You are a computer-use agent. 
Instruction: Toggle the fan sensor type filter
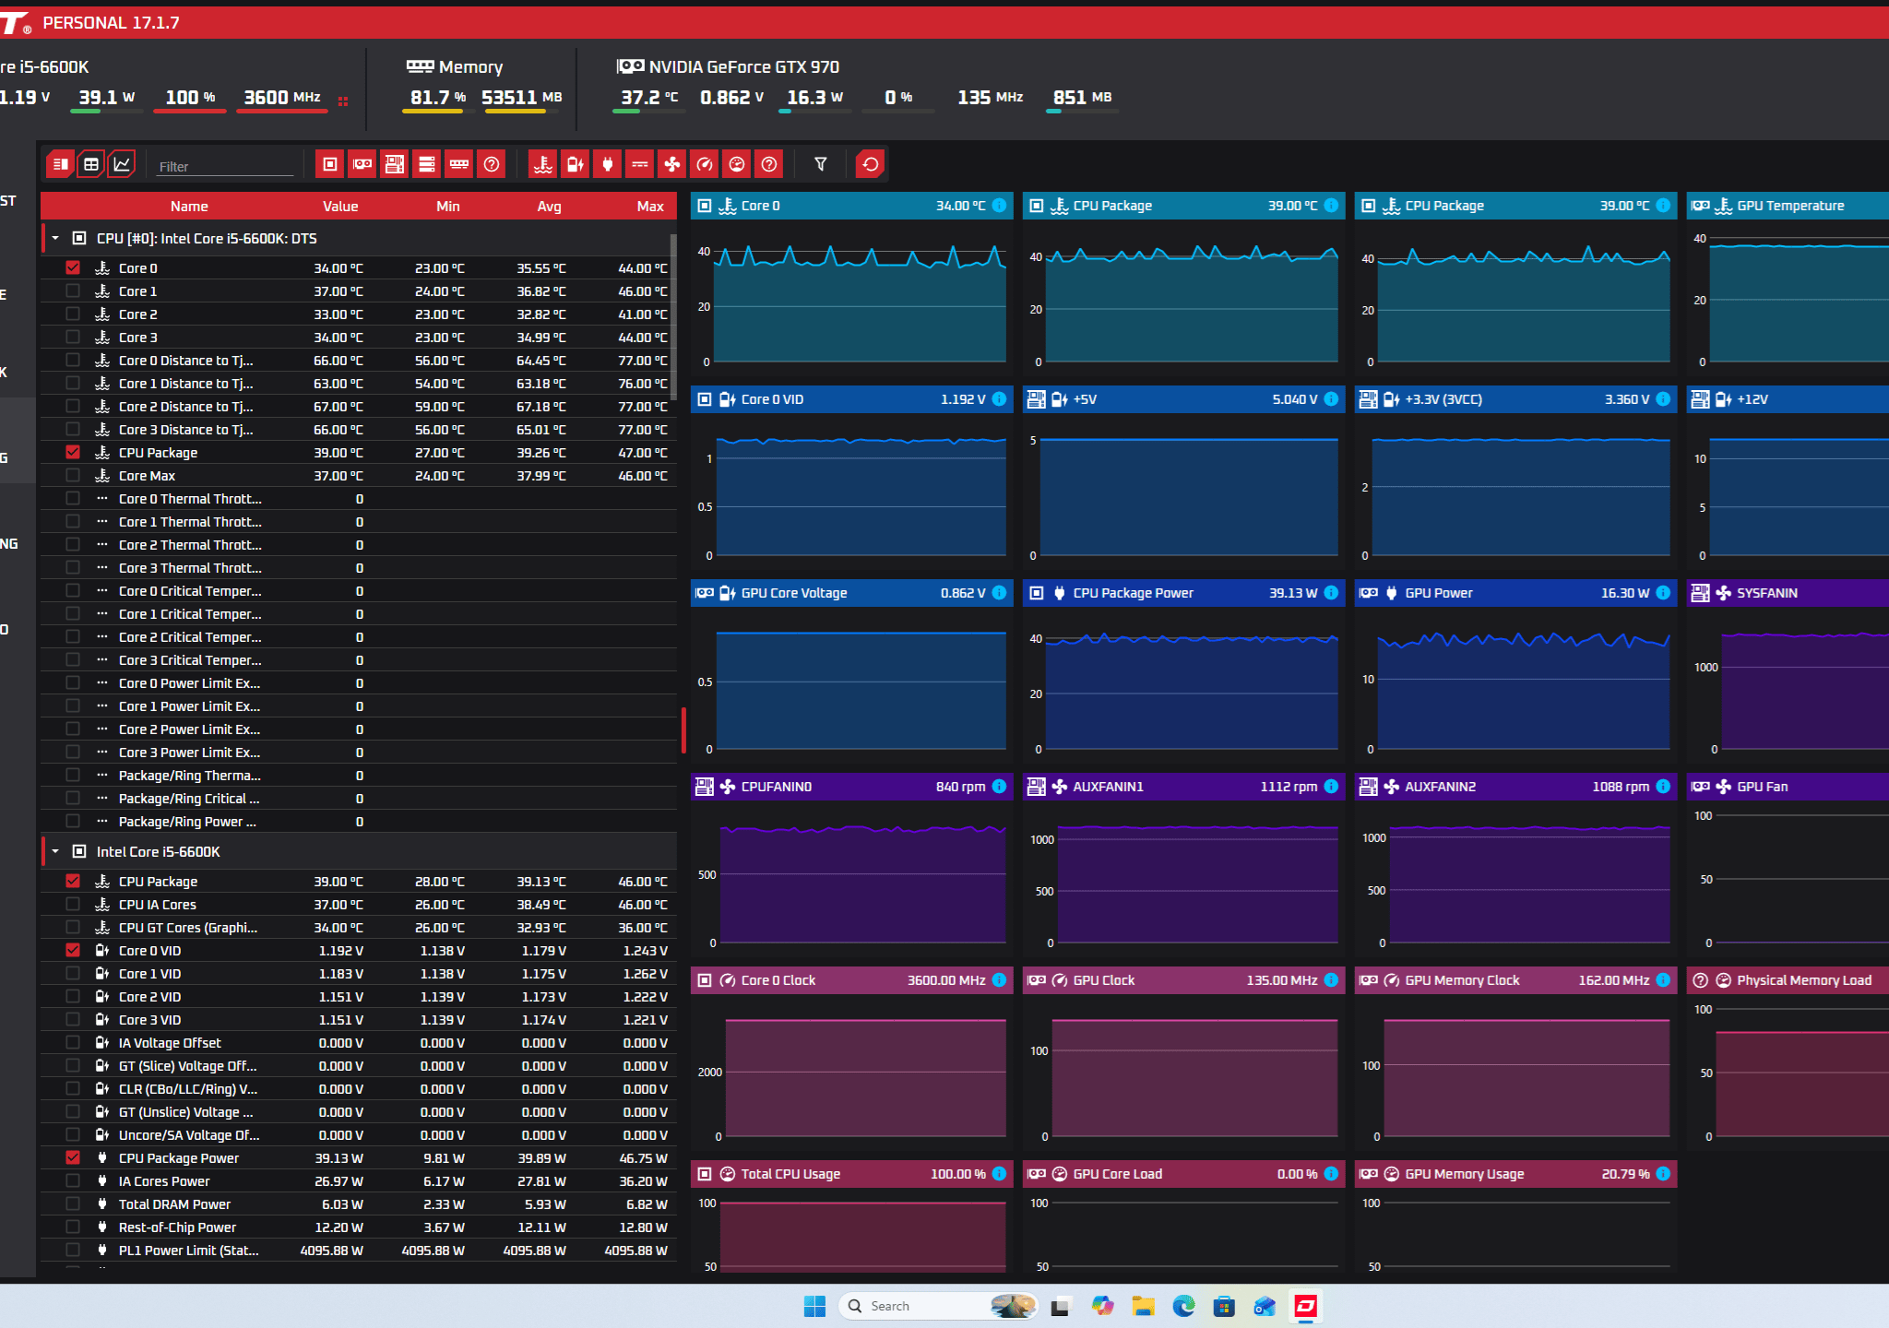click(672, 164)
